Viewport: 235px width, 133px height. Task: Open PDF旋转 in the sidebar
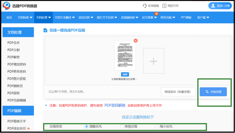[x=13, y=93]
